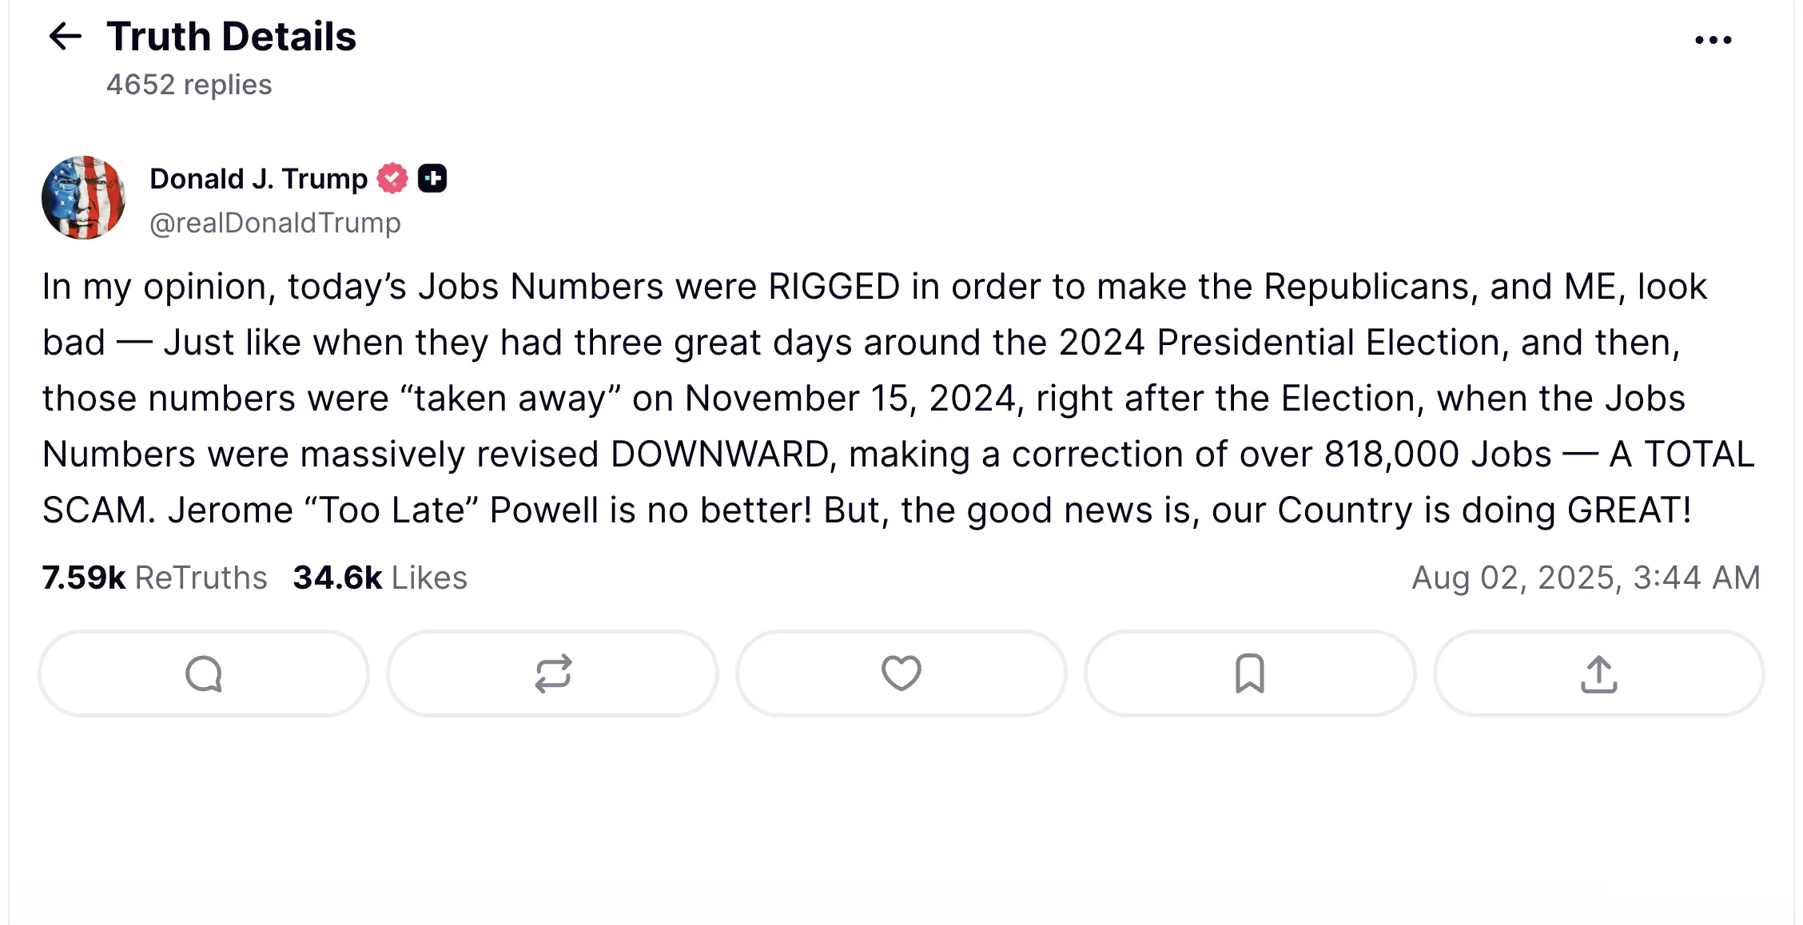View the 7.59k ReTruths list
This screenshot has height=925, width=1803.
click(x=154, y=578)
